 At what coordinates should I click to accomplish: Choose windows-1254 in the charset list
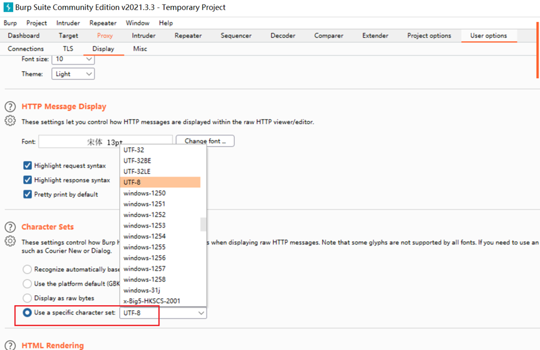[160, 236]
